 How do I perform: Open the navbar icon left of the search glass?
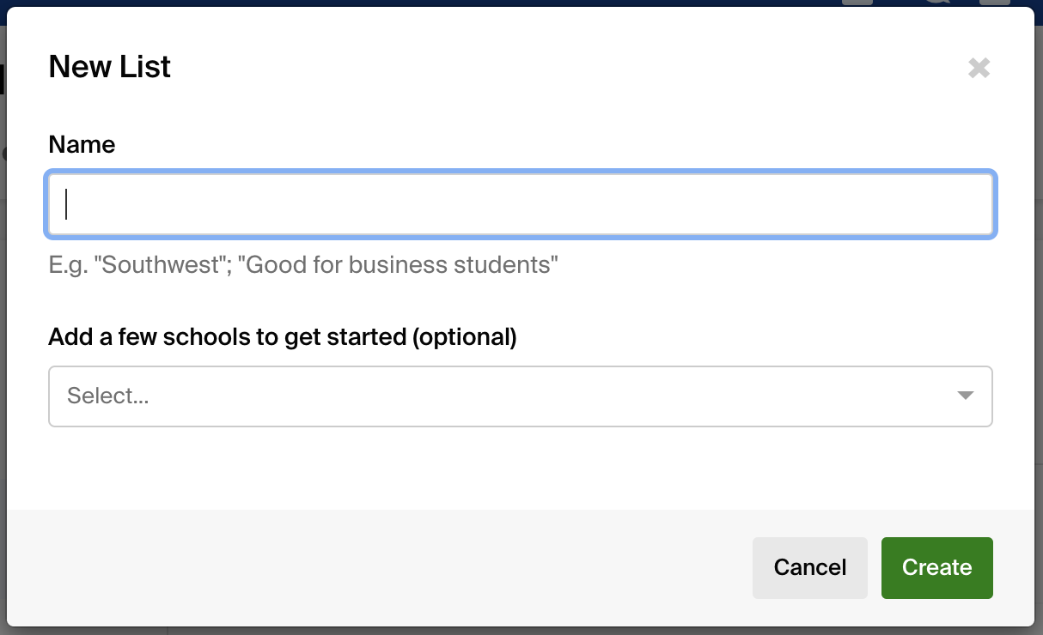pos(856,3)
